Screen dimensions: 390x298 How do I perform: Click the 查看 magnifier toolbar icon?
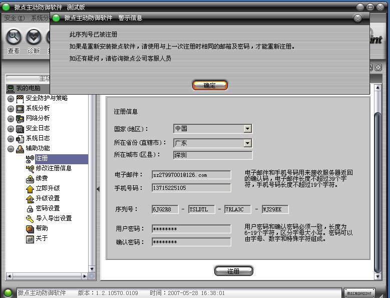(x=14, y=37)
